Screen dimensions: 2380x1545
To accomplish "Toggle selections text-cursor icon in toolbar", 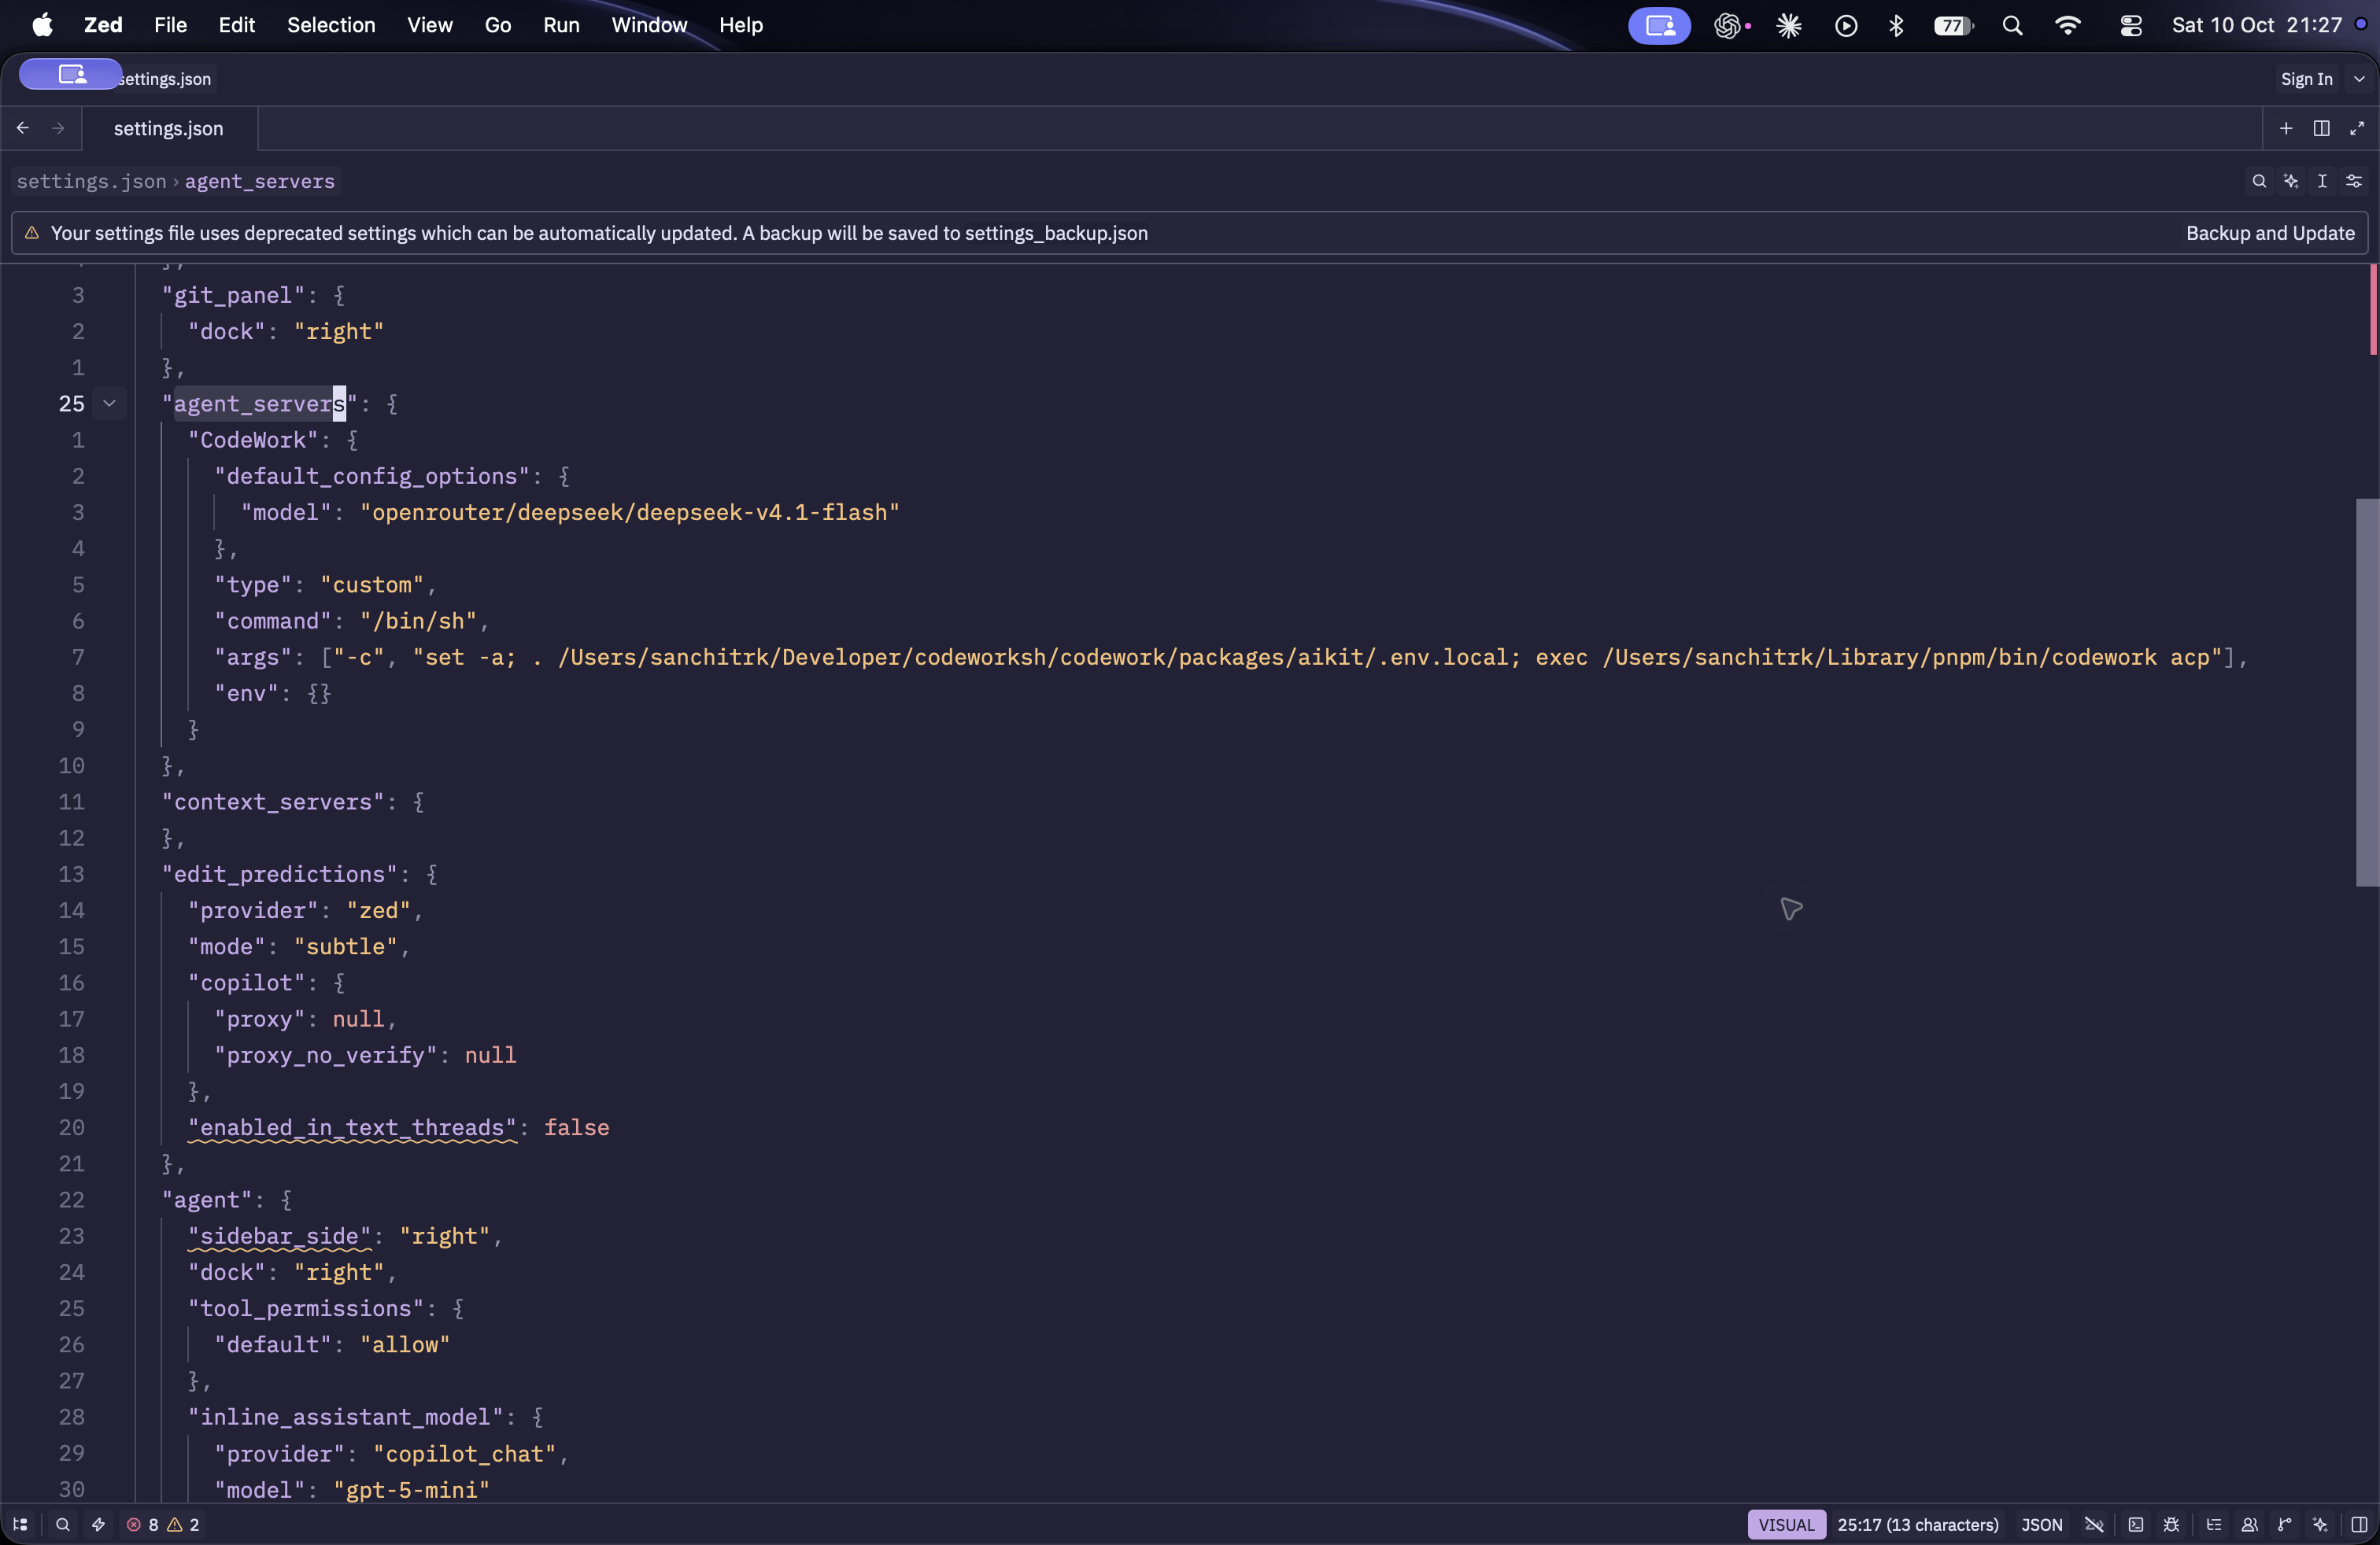I will pyautogui.click(x=2322, y=181).
